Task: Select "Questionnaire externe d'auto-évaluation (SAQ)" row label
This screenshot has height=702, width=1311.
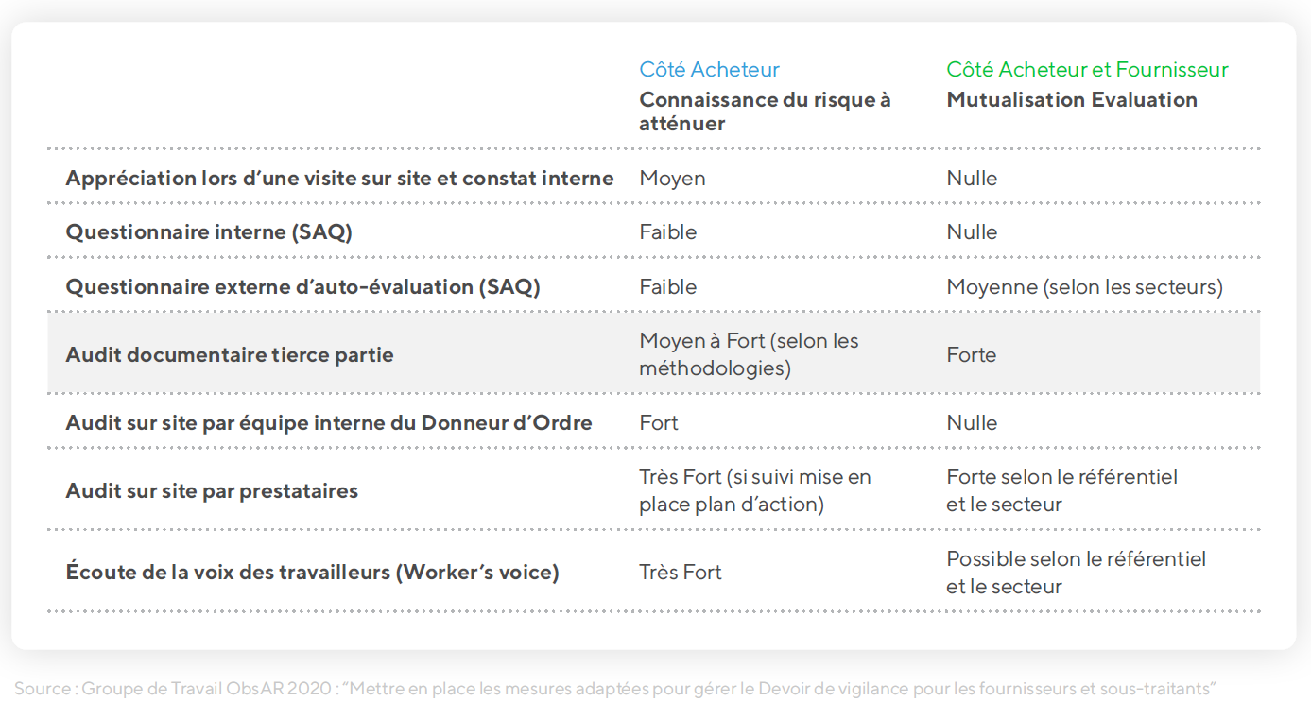Action: 302,287
